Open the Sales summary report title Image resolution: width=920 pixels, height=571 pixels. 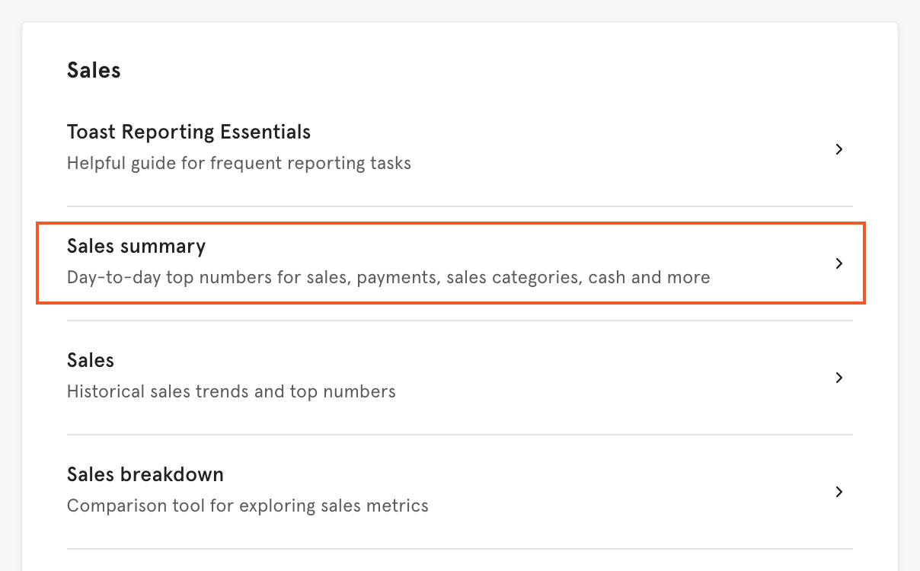[x=136, y=246]
